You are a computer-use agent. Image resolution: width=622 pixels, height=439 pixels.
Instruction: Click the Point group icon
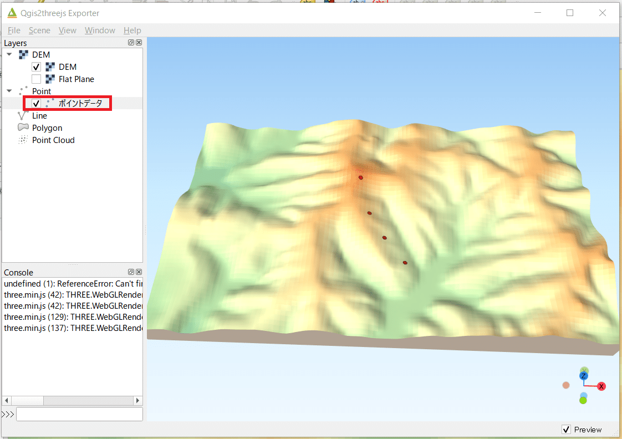tap(23, 91)
